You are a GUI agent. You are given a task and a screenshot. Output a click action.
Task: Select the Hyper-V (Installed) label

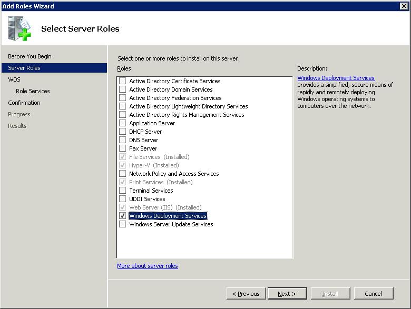coord(154,165)
